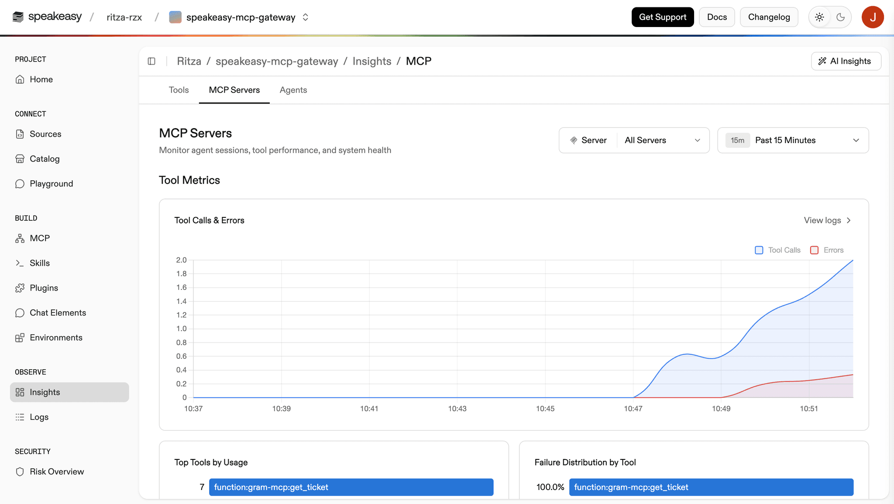Click the Insights breadcrumb link
This screenshot has height=504, width=894.
coord(372,61)
